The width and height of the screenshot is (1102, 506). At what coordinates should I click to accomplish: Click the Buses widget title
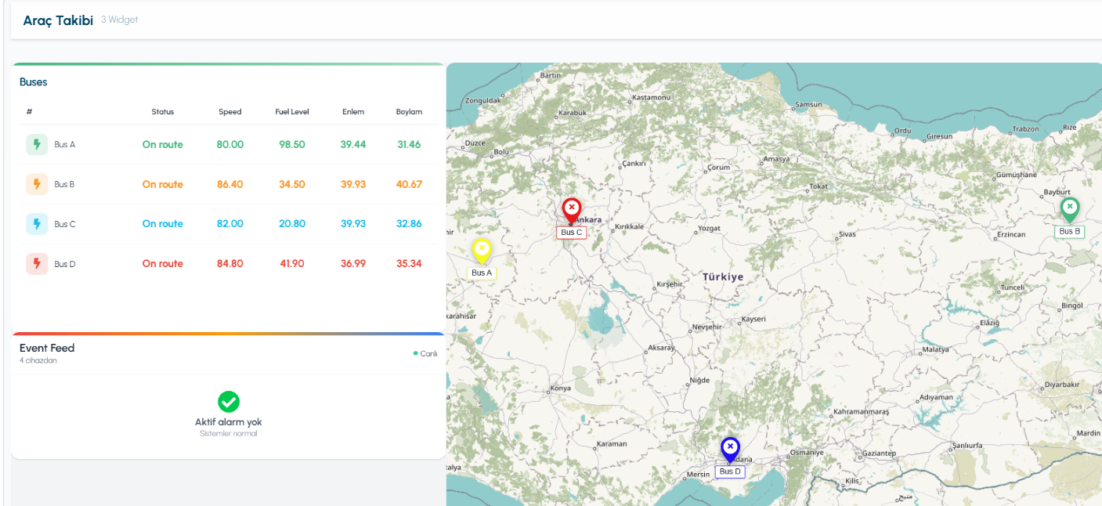34,82
